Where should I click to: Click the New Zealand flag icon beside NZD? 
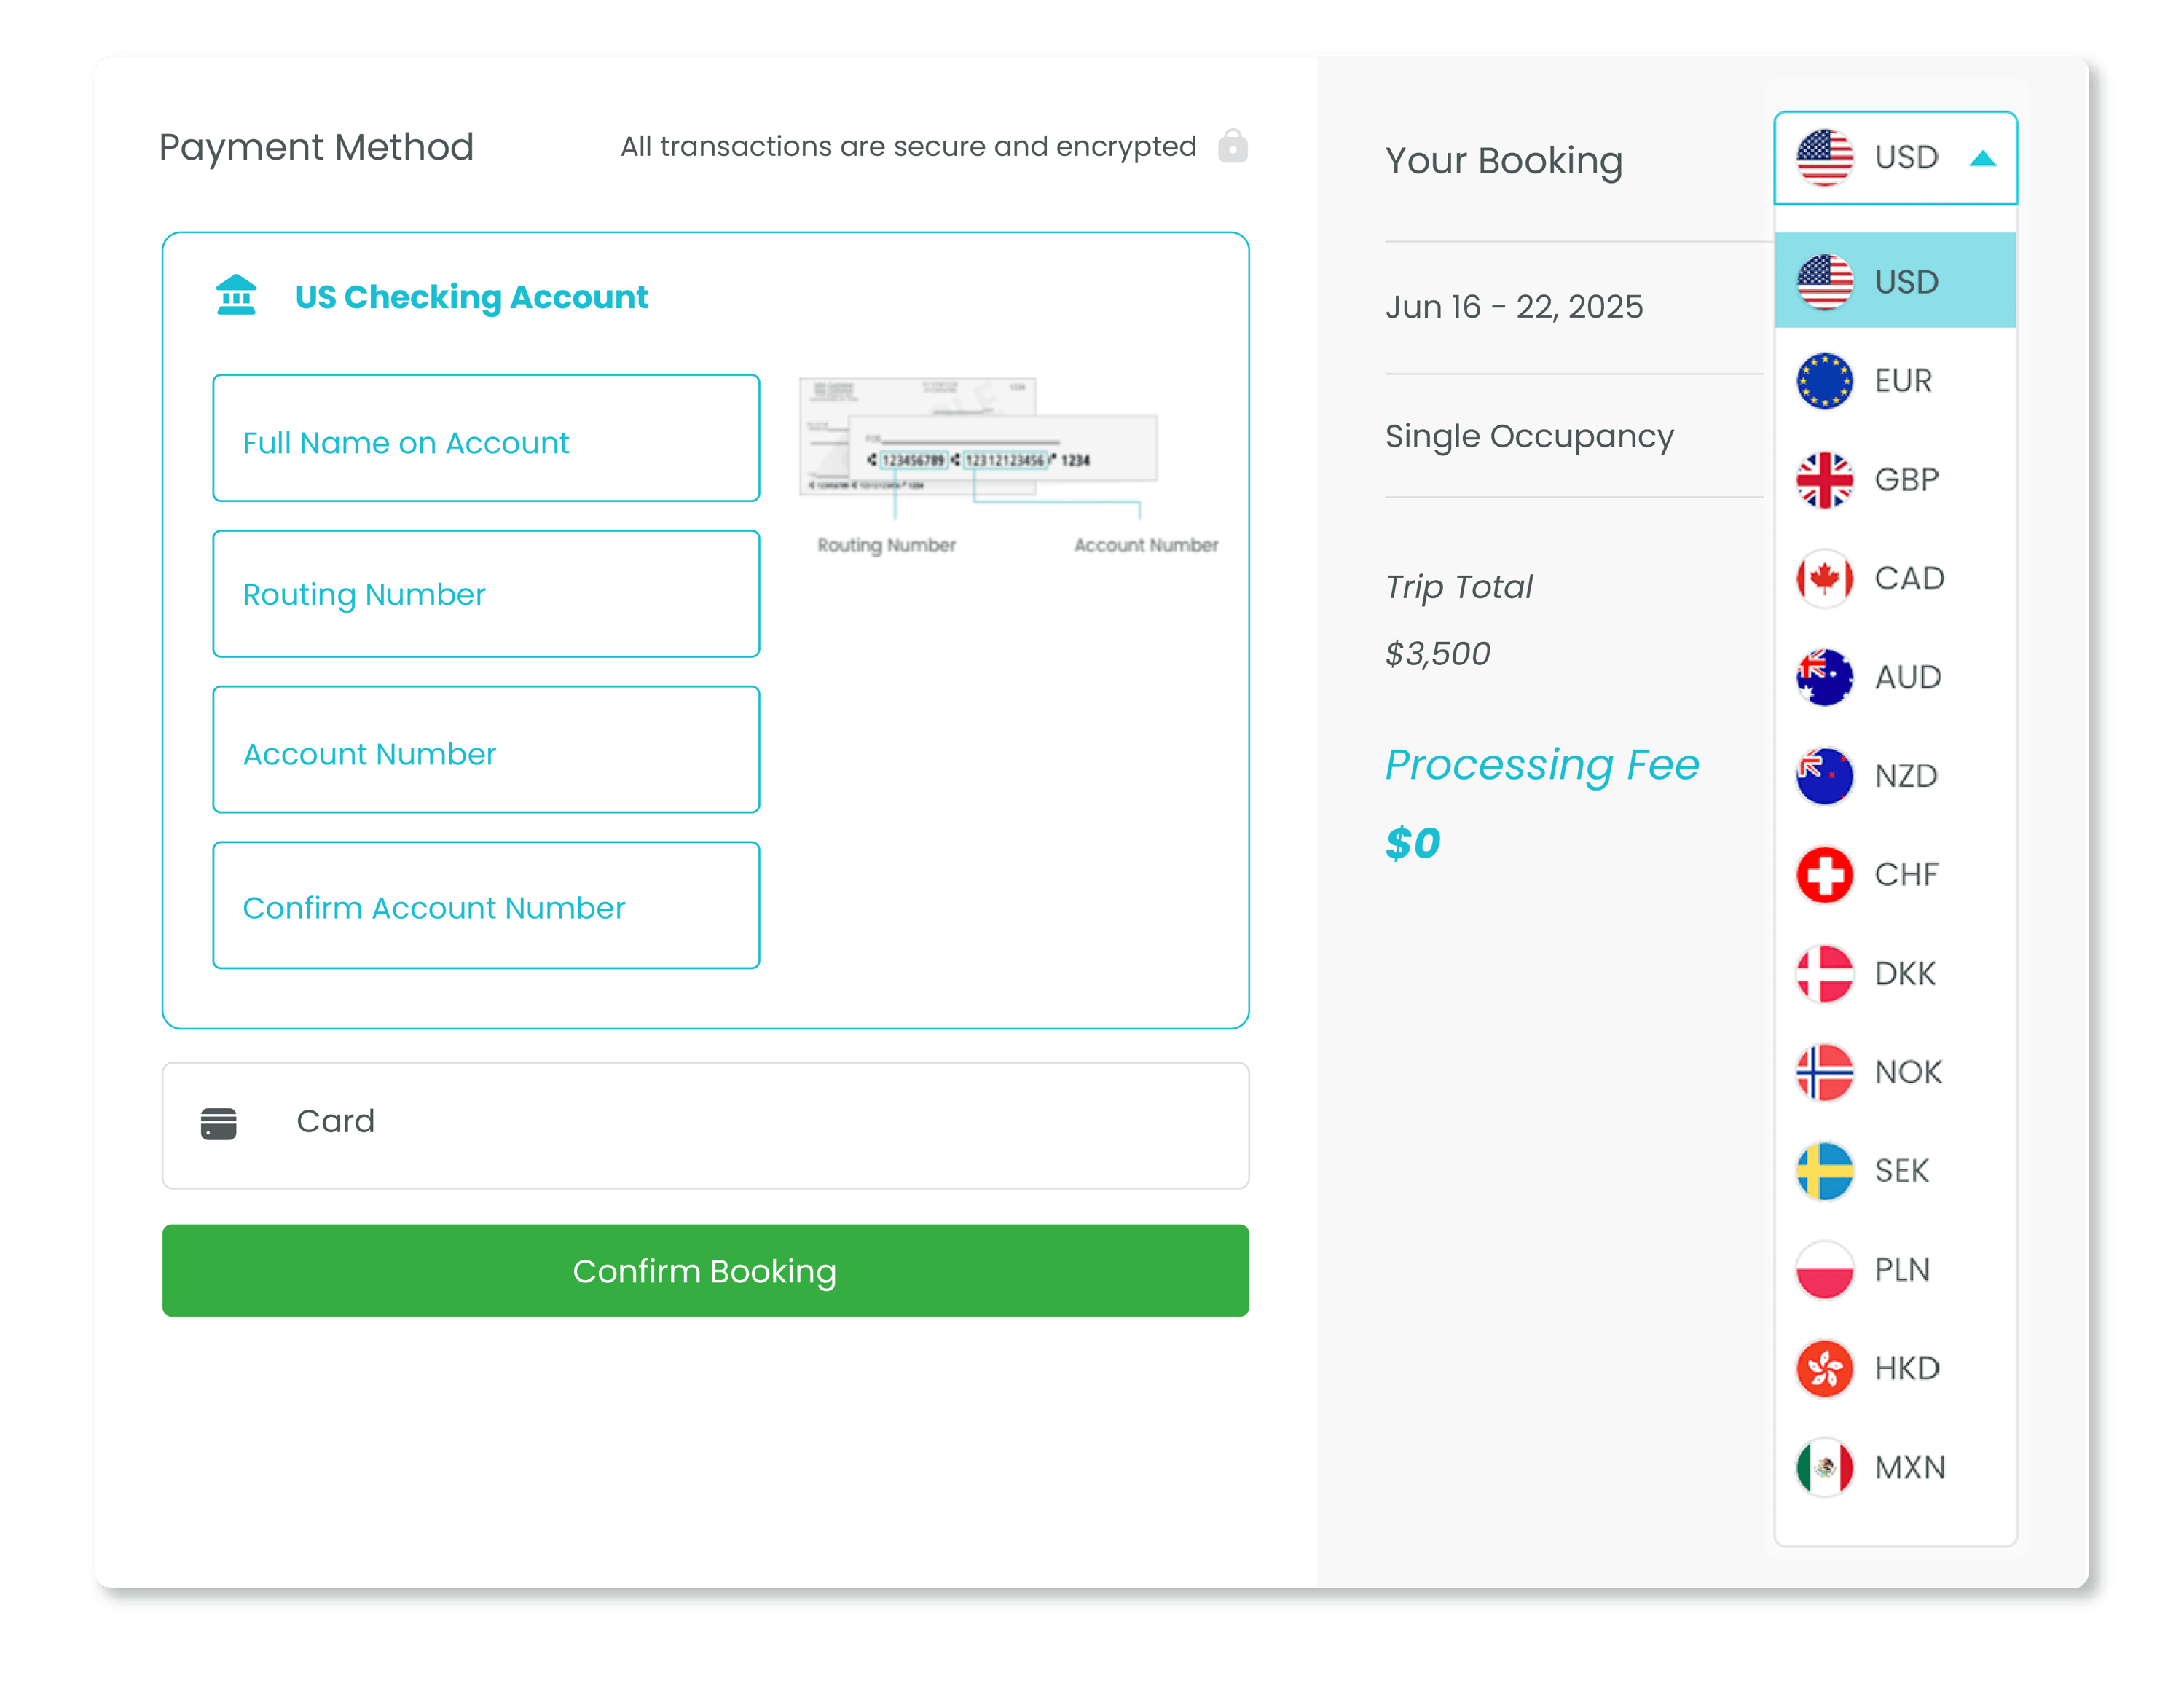[1824, 776]
